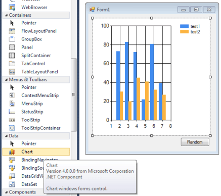Click the Form1 title bar icon
The width and height of the screenshot is (221, 196).
[92, 10]
